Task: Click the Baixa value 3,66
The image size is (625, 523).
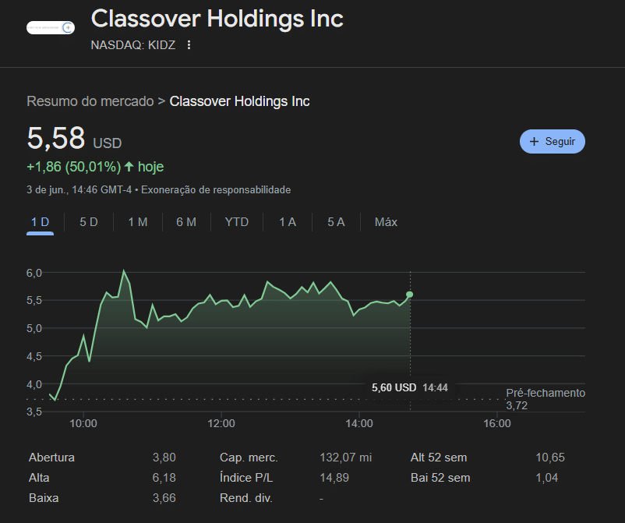Action: pos(164,498)
